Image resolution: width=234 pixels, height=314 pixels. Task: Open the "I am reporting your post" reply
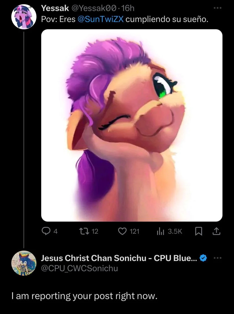point(84,296)
